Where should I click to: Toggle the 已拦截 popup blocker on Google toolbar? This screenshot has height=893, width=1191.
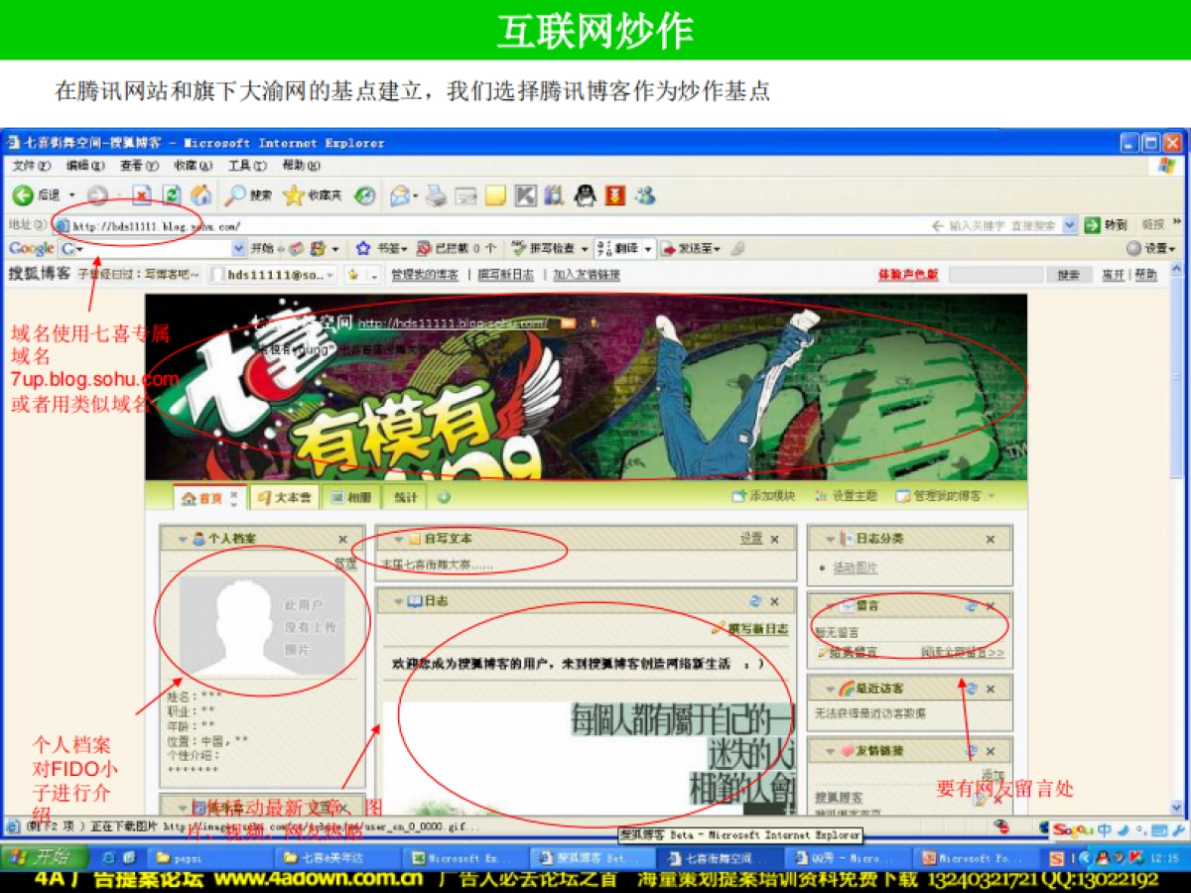(x=425, y=248)
